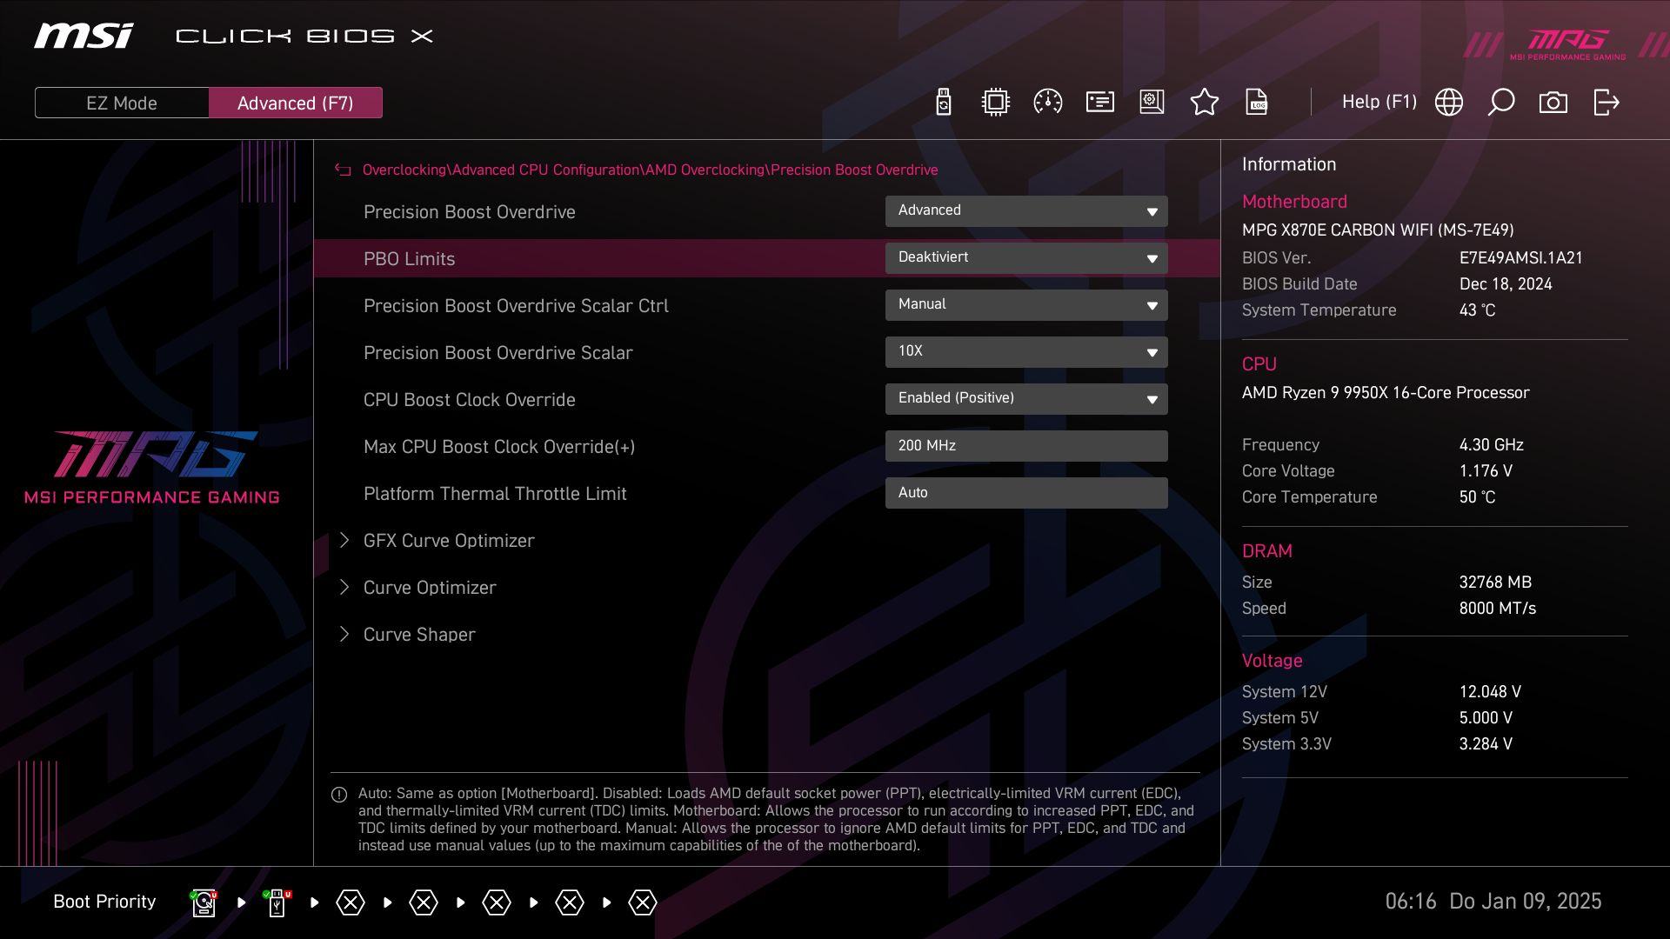Click Help (F1) button
The width and height of the screenshot is (1670, 939).
point(1379,103)
